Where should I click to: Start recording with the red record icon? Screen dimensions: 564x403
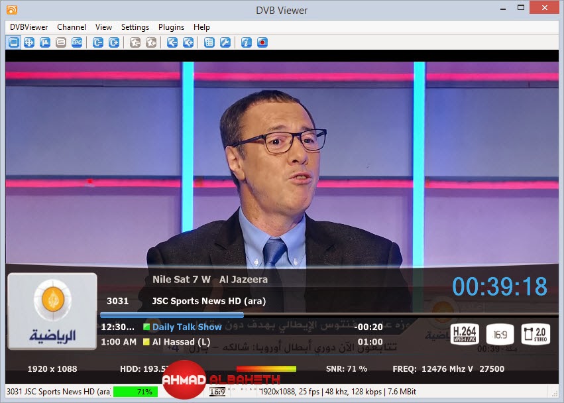(262, 42)
